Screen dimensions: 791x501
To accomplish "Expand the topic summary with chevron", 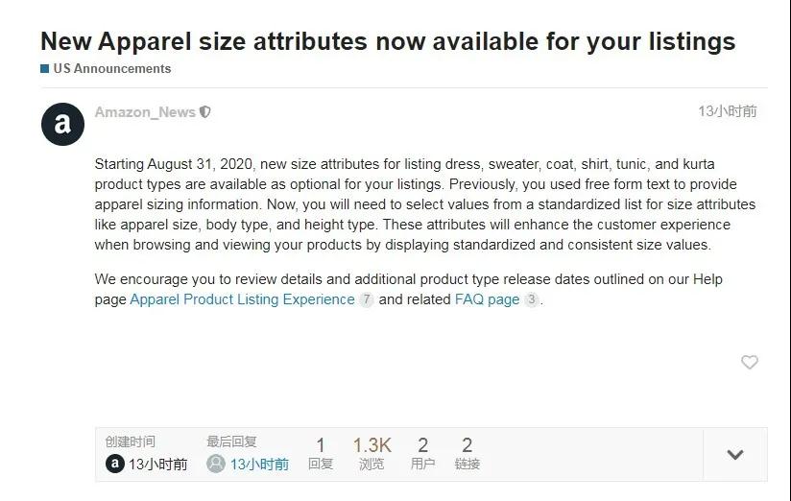I will click(x=735, y=455).
